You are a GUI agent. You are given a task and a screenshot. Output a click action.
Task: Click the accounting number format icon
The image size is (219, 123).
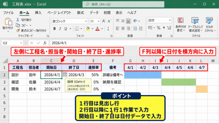pos(150,28)
